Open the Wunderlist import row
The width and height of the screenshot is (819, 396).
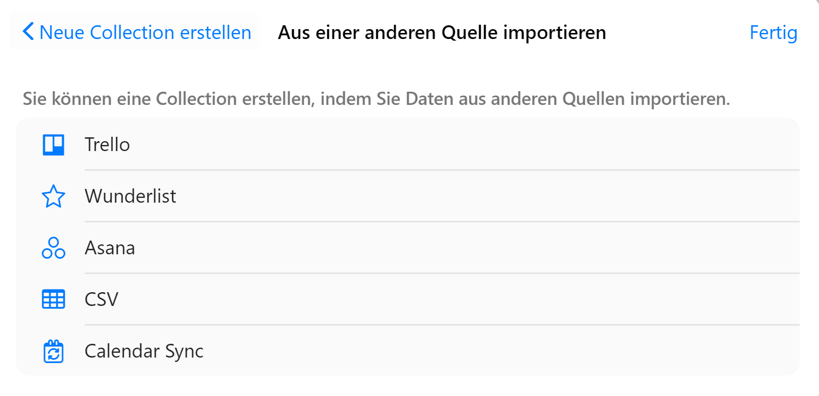[408, 196]
